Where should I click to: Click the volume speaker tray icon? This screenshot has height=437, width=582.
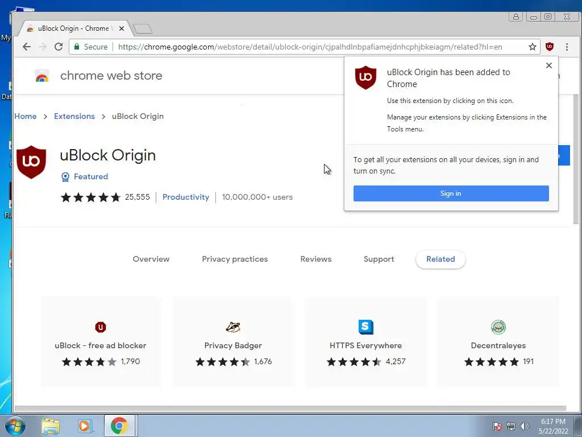[524, 426]
